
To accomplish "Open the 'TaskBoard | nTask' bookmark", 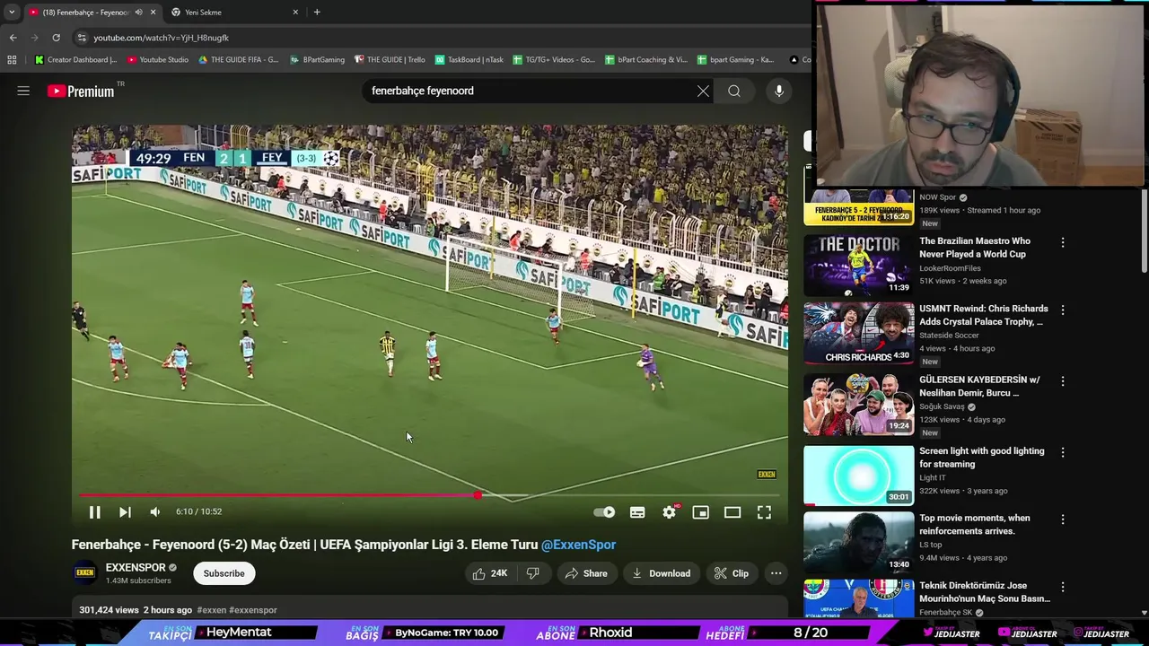I will click(469, 60).
